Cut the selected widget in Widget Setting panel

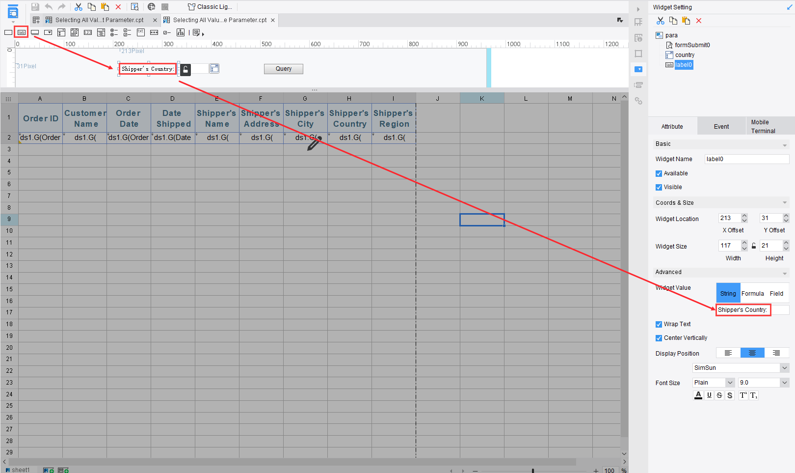coord(660,21)
